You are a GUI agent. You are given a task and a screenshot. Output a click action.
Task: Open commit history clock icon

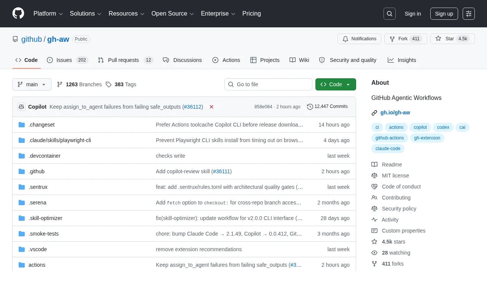(310, 107)
